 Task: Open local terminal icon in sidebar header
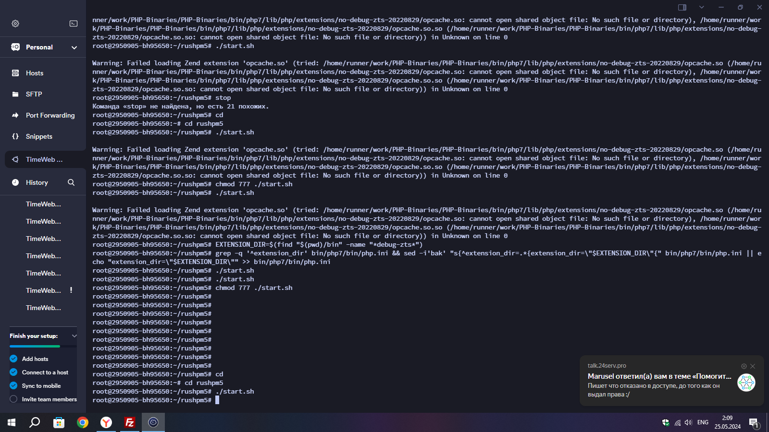(74, 24)
